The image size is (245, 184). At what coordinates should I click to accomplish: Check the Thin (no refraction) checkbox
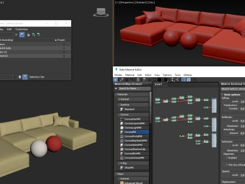pos(227,165)
